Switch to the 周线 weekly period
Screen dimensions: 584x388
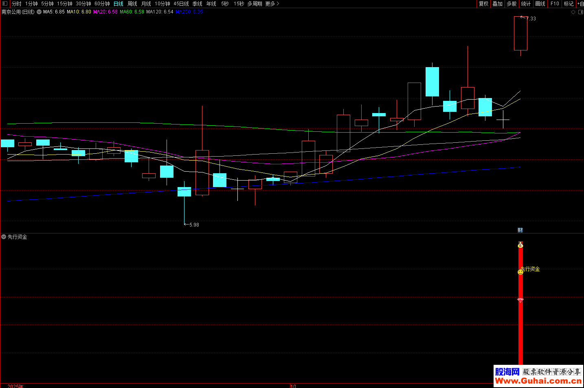[132, 4]
